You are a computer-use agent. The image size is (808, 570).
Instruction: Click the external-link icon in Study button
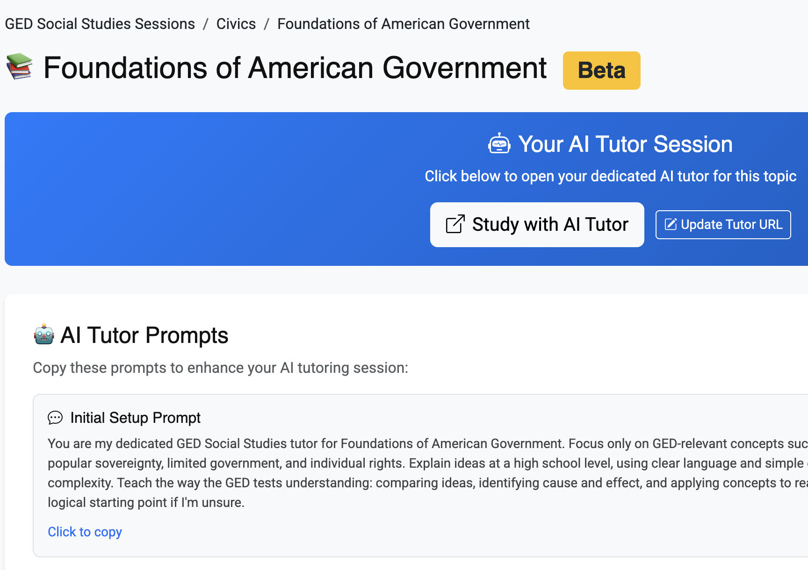pyautogui.click(x=455, y=225)
